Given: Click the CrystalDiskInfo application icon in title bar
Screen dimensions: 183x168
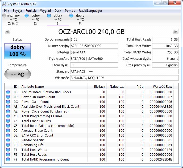Looking at the screenshot, I should coord(4,4).
